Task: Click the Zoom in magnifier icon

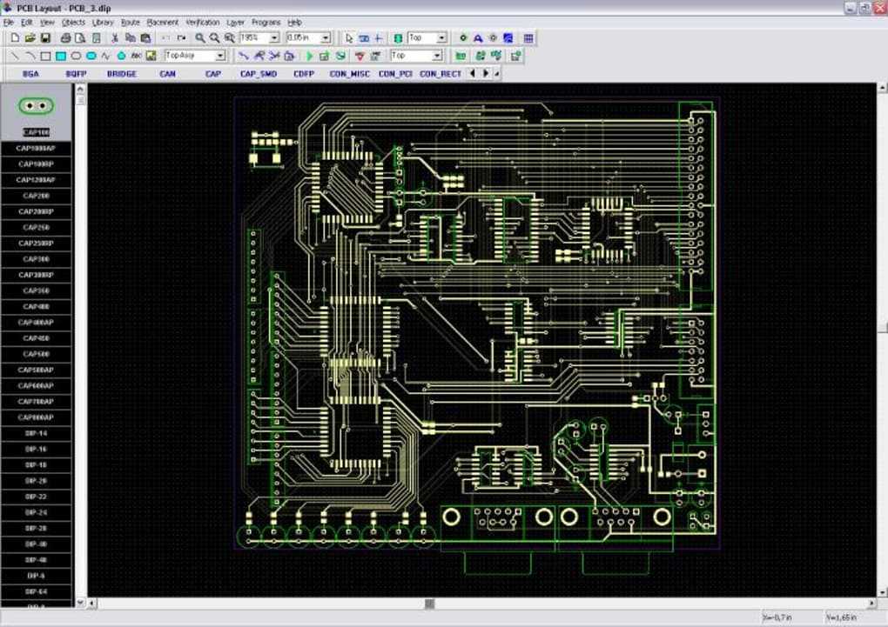Action: pos(200,38)
